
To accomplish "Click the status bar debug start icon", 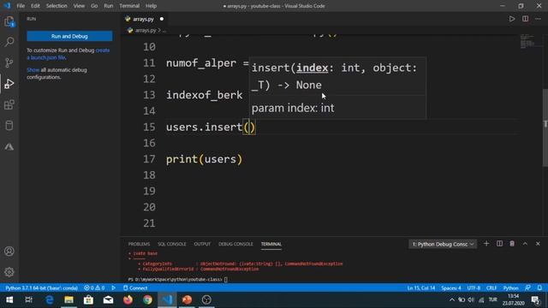I will pyautogui.click(x=114, y=288).
